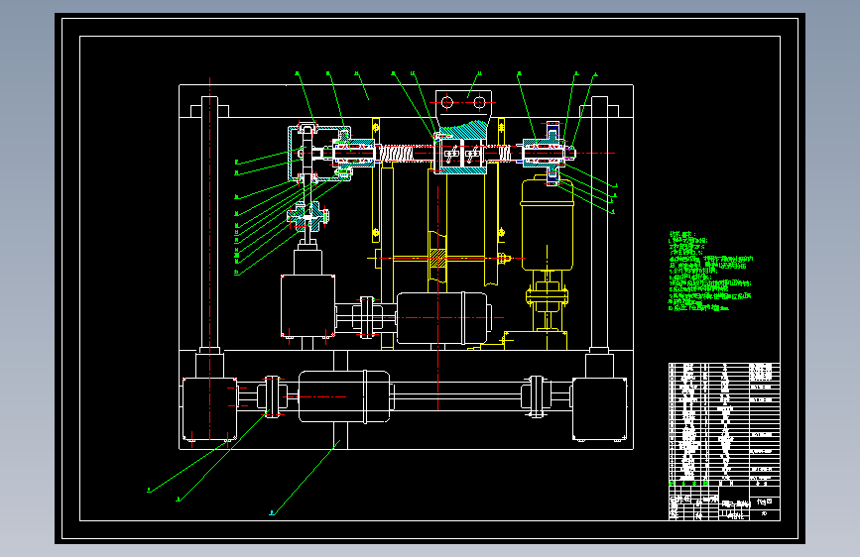Select the large horizontal motor in lower frame

pos(344,396)
